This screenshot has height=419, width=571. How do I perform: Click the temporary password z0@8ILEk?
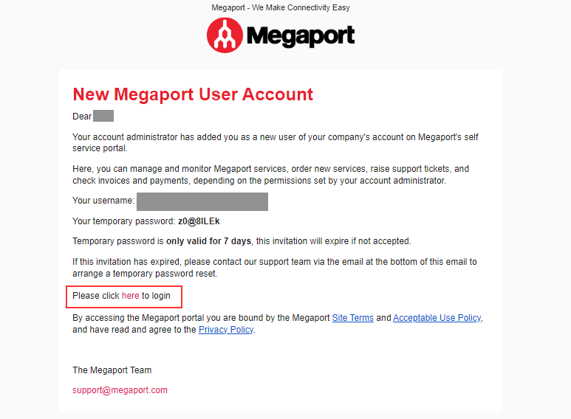tap(199, 221)
